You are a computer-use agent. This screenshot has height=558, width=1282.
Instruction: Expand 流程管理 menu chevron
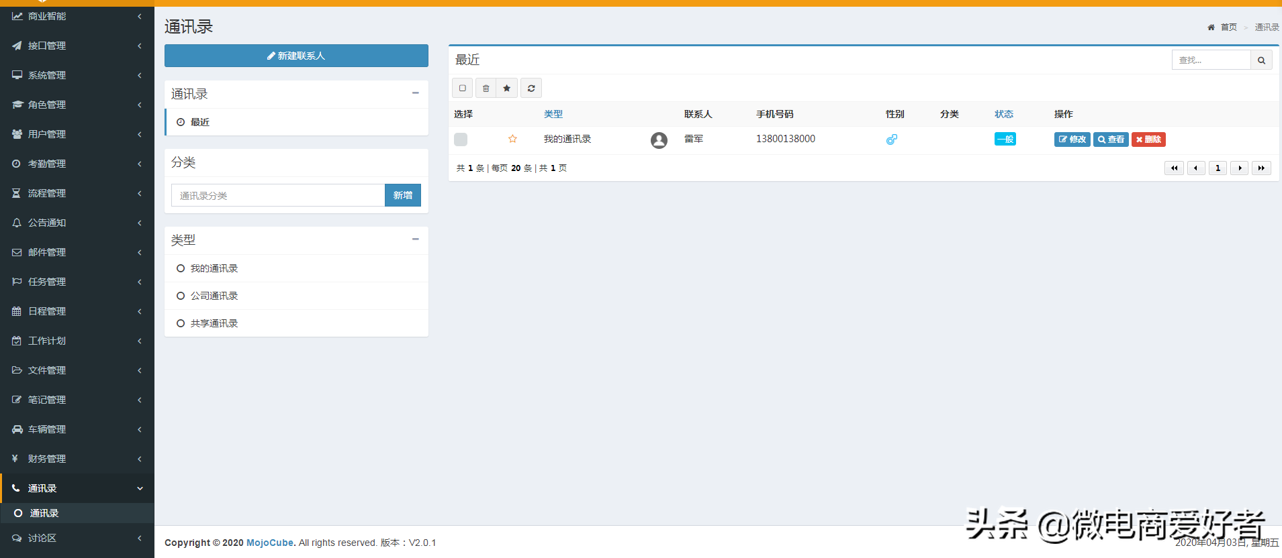click(140, 193)
